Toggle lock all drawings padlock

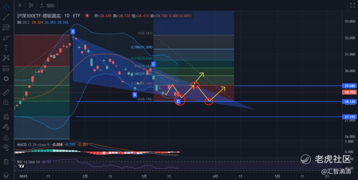[x=6, y=138]
